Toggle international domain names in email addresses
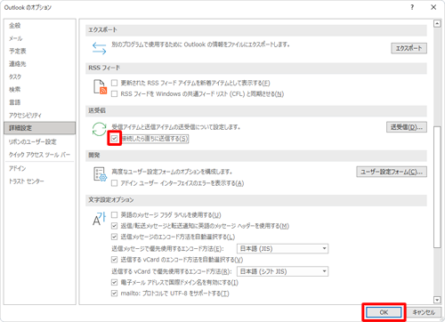Viewport: 445px width, 322px height. click(x=114, y=282)
